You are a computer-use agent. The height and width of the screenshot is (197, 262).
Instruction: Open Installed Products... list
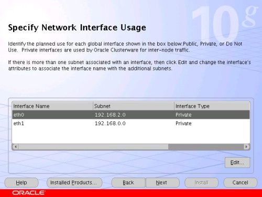[74, 183]
